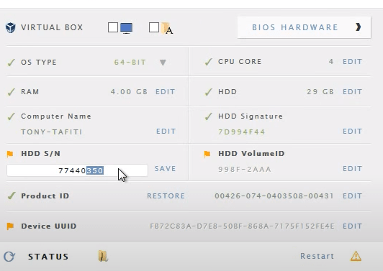This screenshot has height=271, width=383.
Task: Click the CPU core count 4
Action: [331, 62]
